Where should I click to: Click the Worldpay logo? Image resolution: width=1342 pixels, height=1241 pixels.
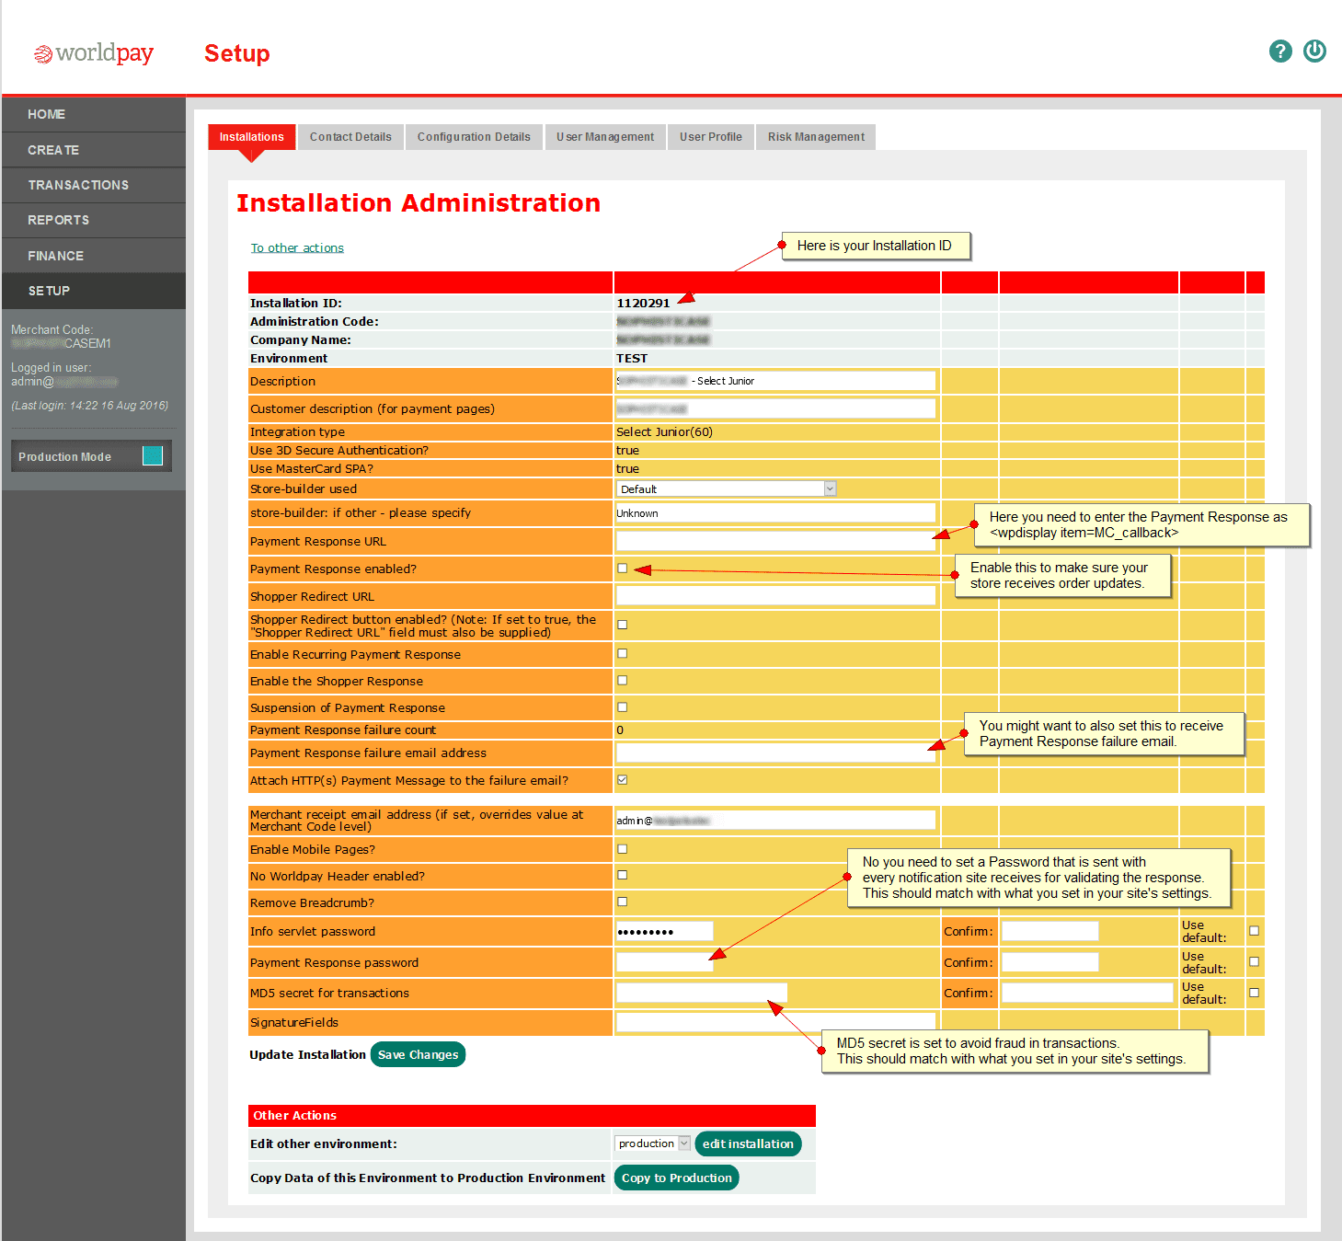[x=93, y=53]
